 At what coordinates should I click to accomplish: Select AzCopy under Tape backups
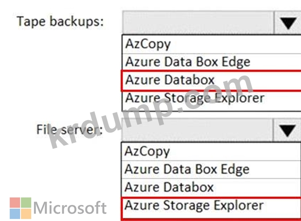coord(212,44)
